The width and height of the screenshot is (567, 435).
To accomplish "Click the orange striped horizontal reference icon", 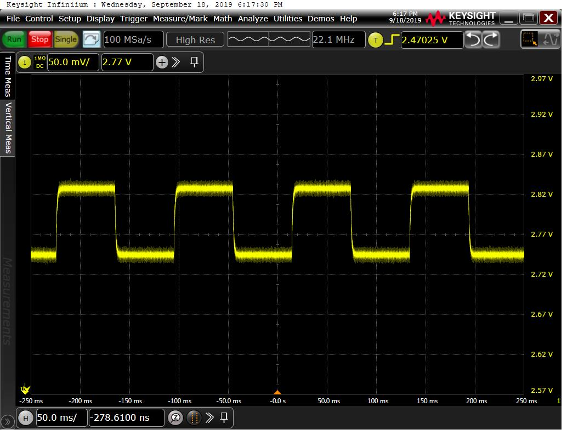I will [194, 418].
